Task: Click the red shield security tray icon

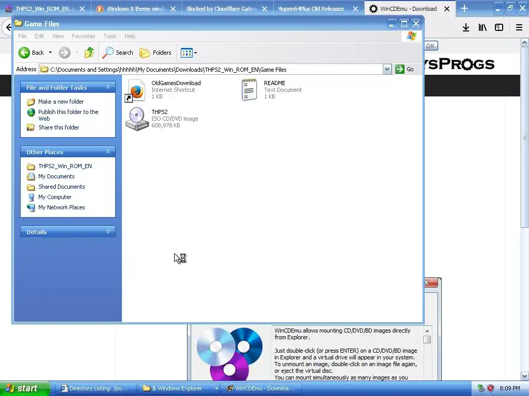Action: [x=491, y=388]
